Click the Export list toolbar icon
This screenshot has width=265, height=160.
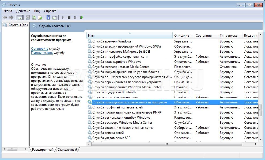point(40,17)
